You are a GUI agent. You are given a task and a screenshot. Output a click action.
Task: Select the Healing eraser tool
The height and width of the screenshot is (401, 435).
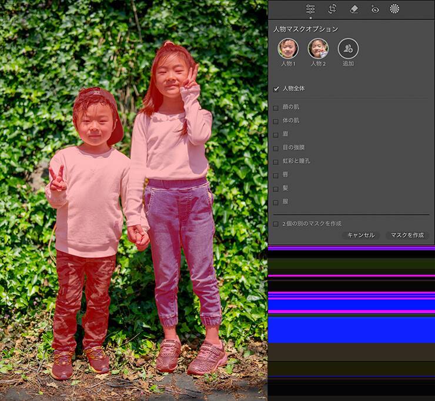[353, 9]
